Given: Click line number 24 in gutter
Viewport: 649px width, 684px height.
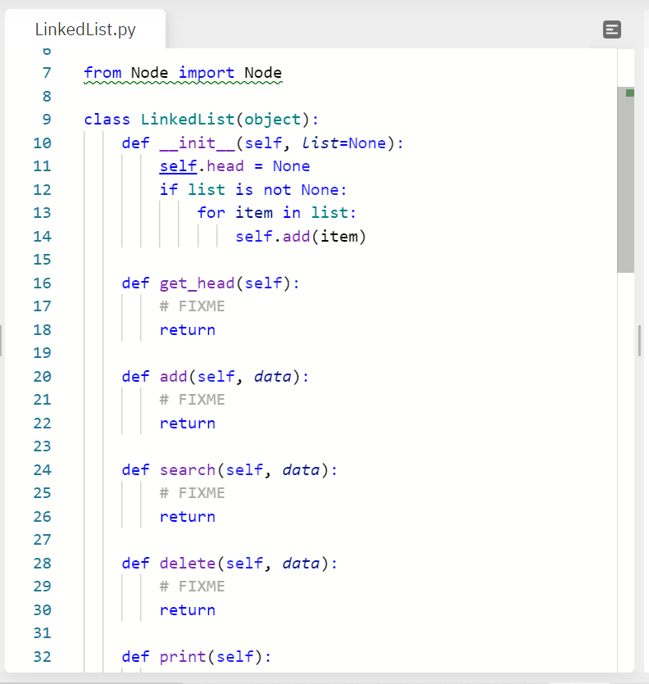Looking at the screenshot, I should point(43,470).
